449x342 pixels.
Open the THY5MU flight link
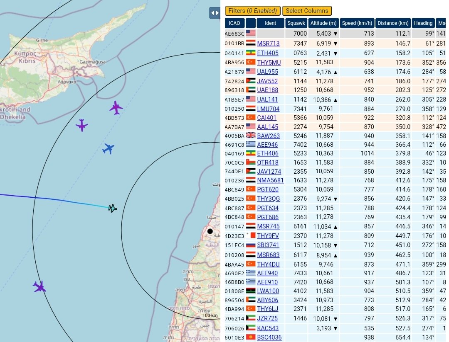(x=269, y=63)
